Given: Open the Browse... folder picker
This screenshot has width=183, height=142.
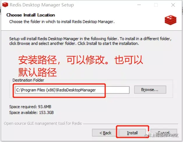Looking at the screenshot, I should coord(150,90).
